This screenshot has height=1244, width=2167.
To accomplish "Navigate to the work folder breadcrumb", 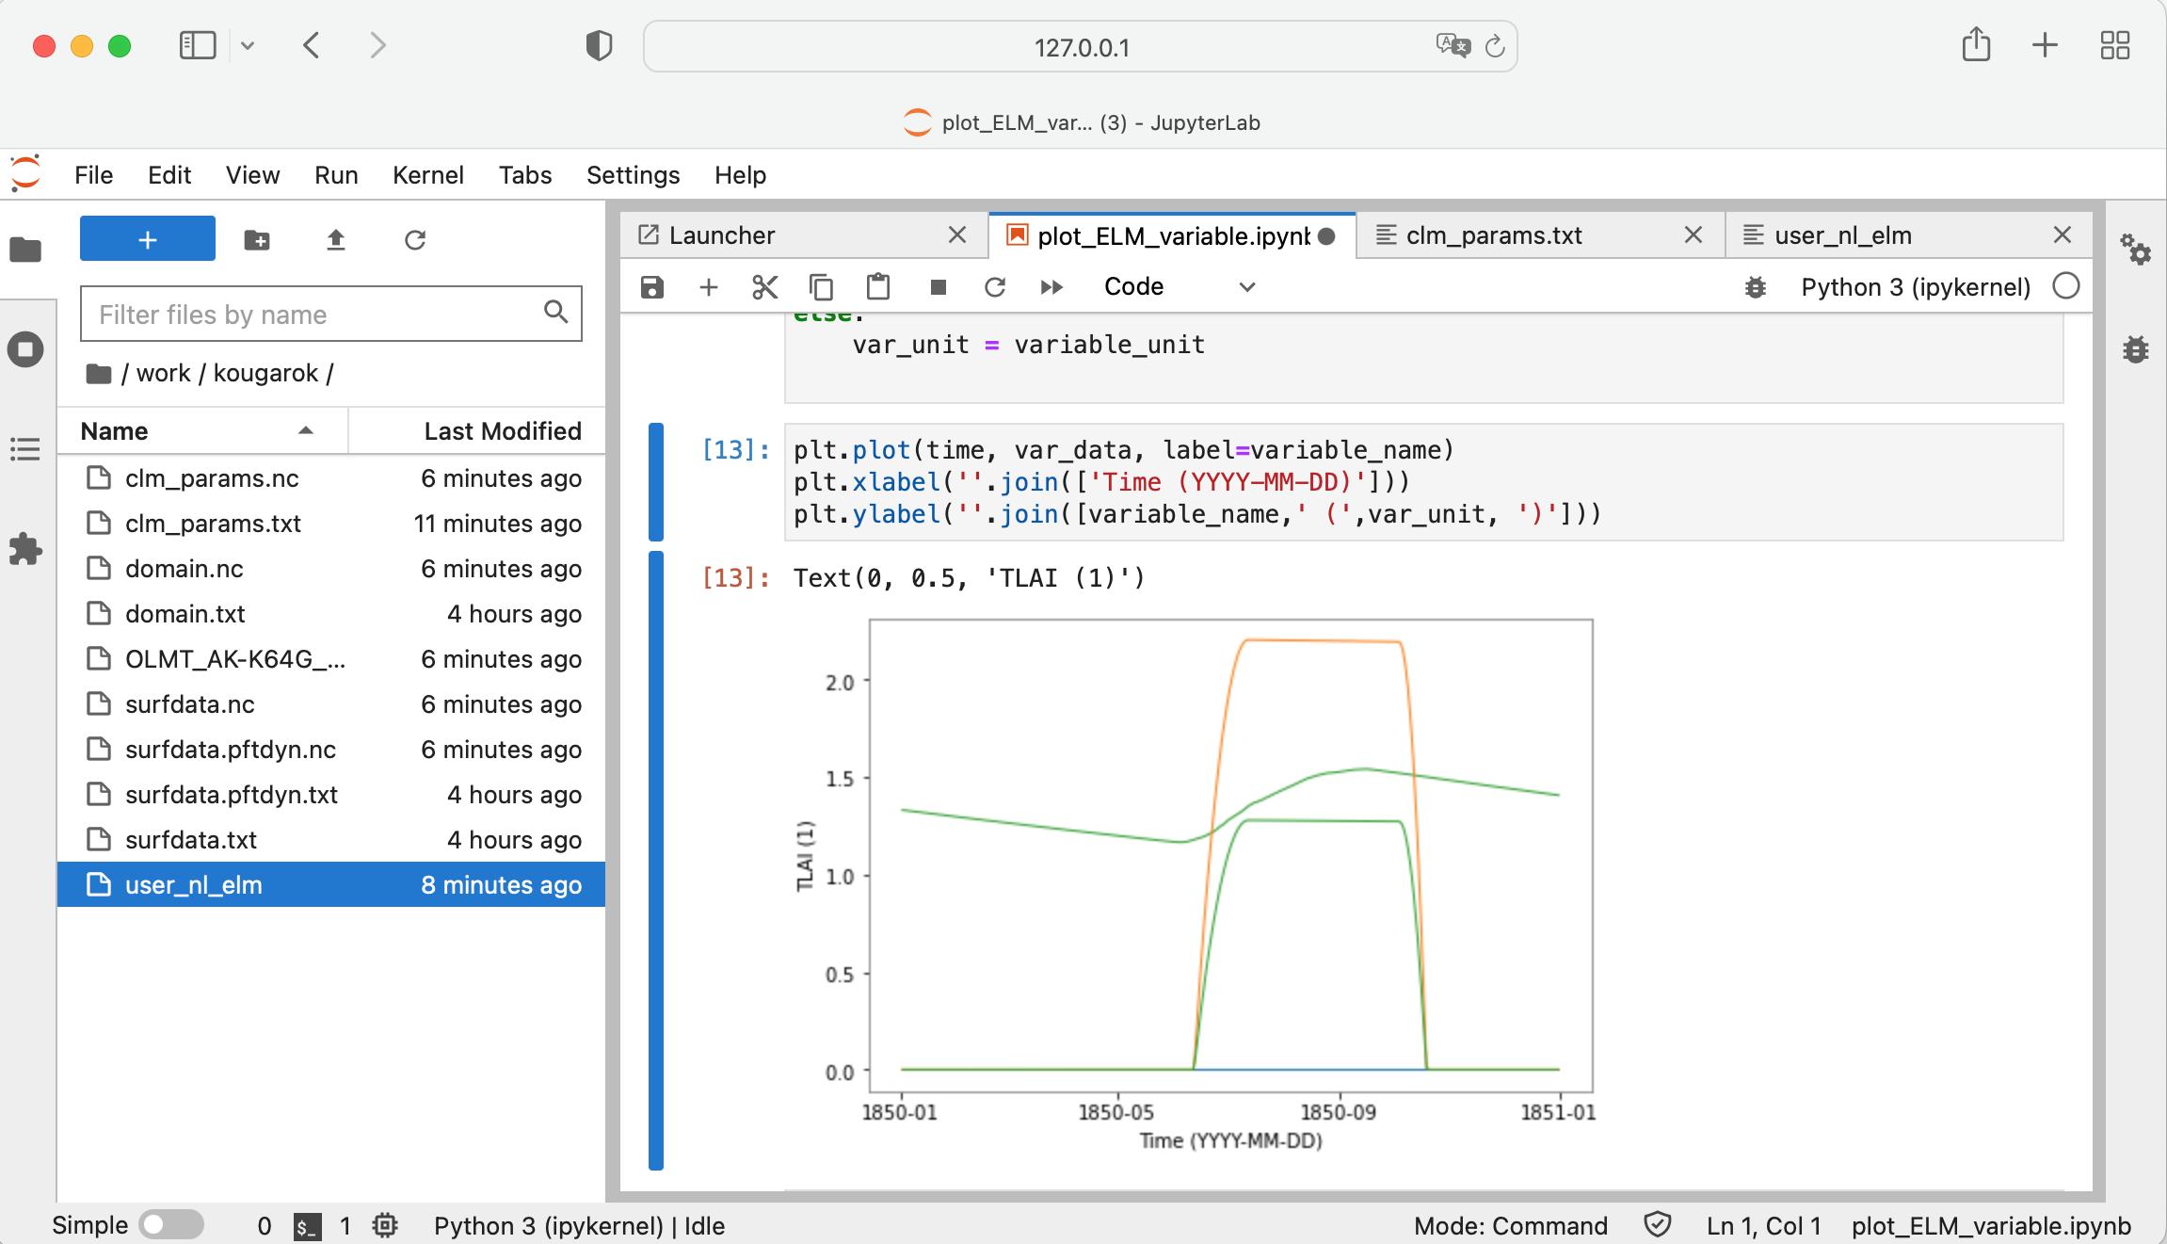I will (163, 374).
